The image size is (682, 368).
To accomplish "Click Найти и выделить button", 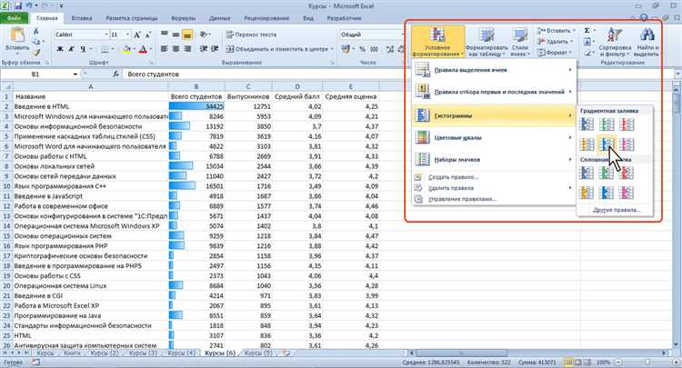I will 647,42.
